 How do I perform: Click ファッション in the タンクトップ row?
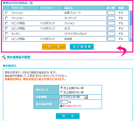tap(18, 18)
